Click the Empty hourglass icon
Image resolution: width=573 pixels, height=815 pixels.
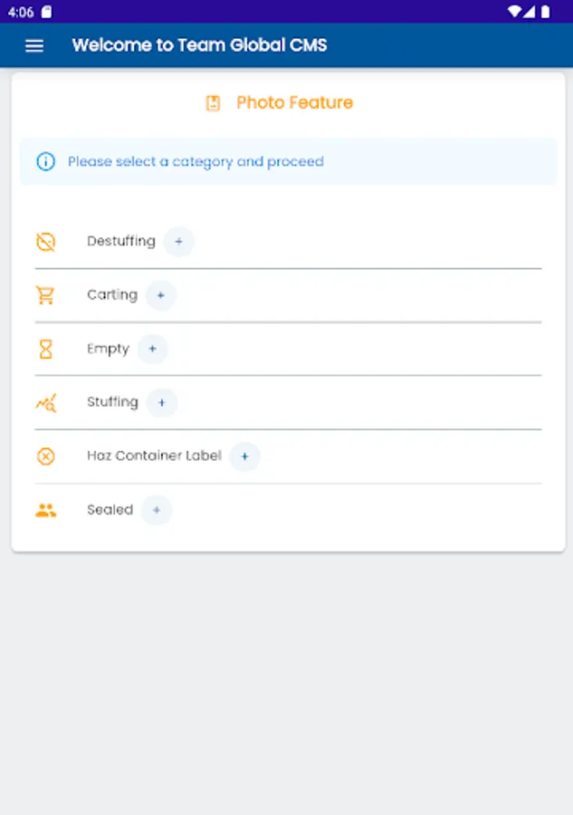click(x=45, y=349)
